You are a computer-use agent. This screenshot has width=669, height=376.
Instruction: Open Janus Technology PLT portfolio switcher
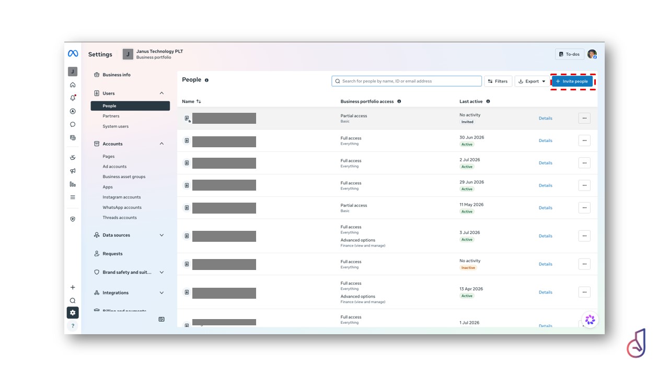(x=153, y=54)
